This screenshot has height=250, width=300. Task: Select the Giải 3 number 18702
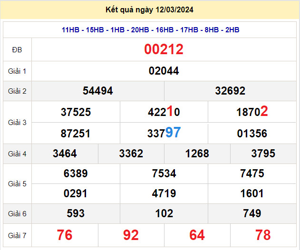click(252, 111)
